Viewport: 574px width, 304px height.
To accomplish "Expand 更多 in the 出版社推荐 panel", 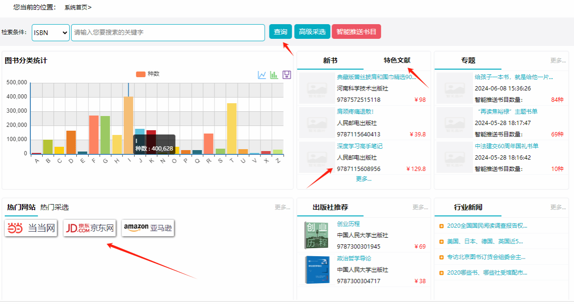I will point(420,207).
